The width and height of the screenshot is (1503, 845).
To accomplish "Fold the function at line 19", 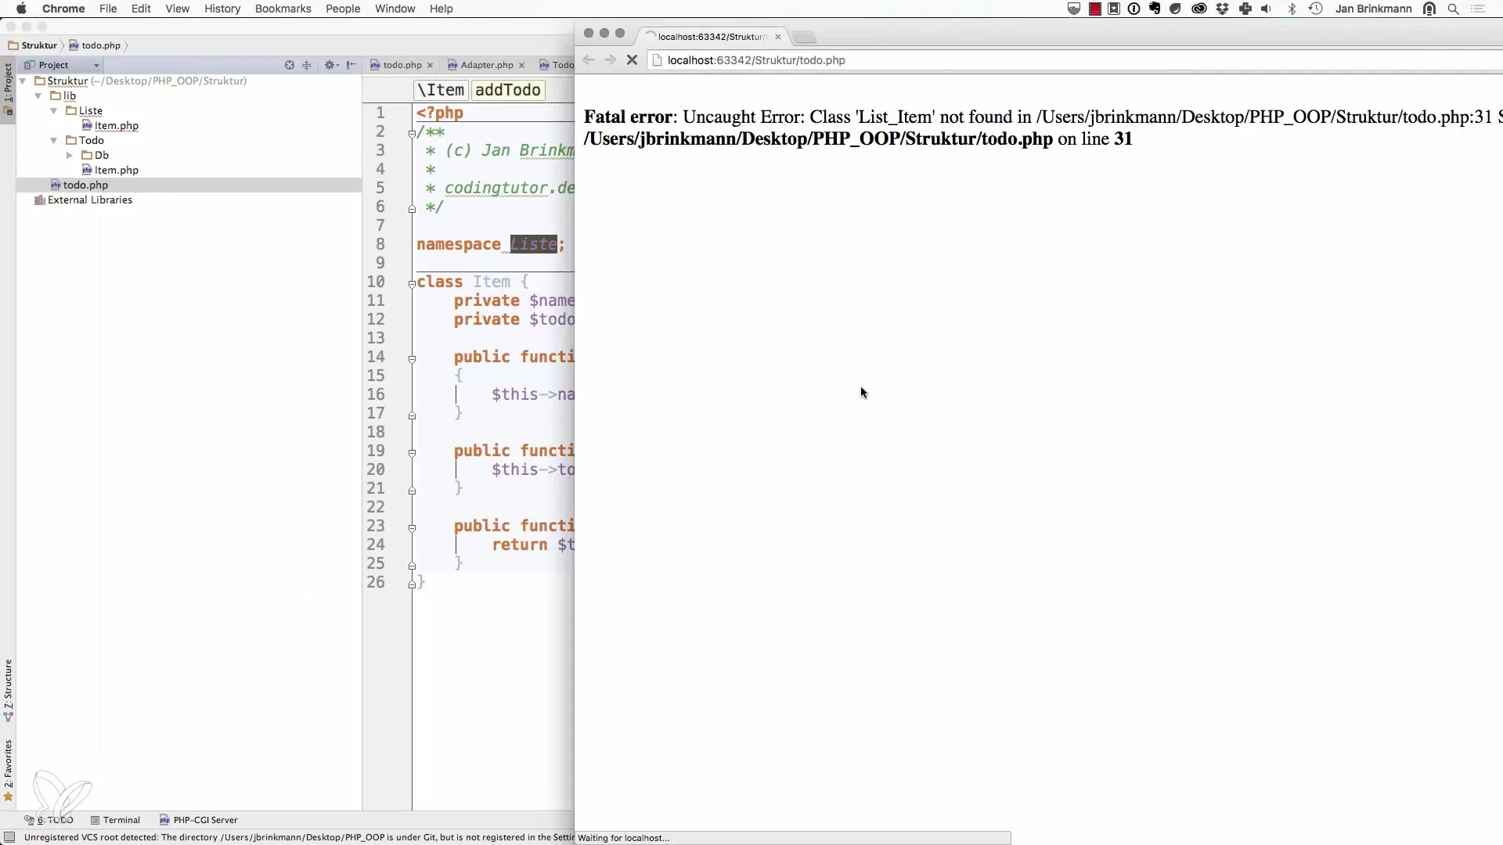I will point(412,452).
